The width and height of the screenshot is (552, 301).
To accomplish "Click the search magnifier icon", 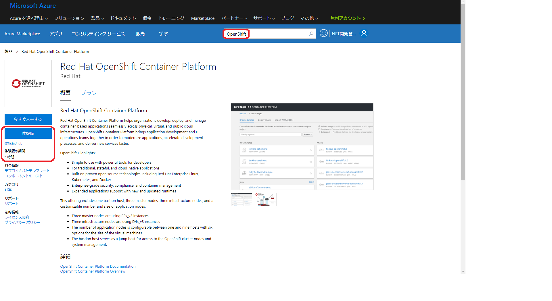I will tap(311, 34).
